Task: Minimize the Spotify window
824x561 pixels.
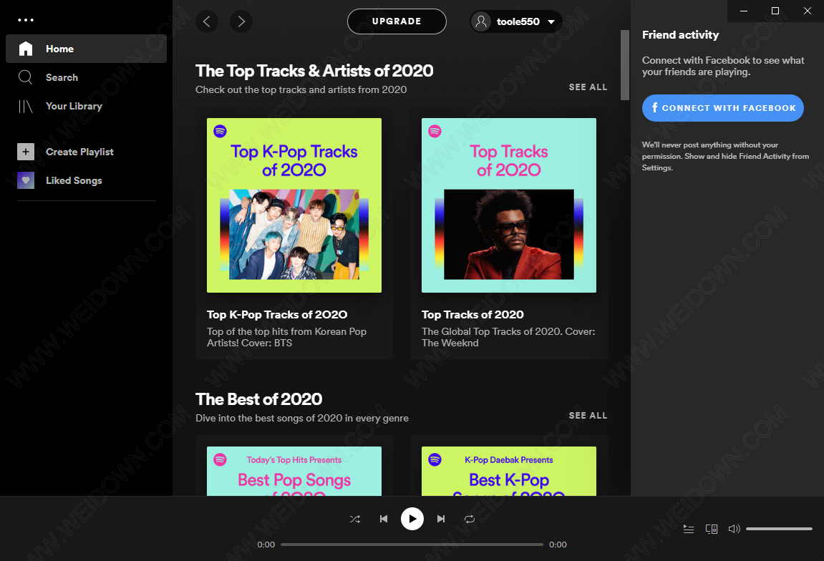Action: tap(744, 11)
